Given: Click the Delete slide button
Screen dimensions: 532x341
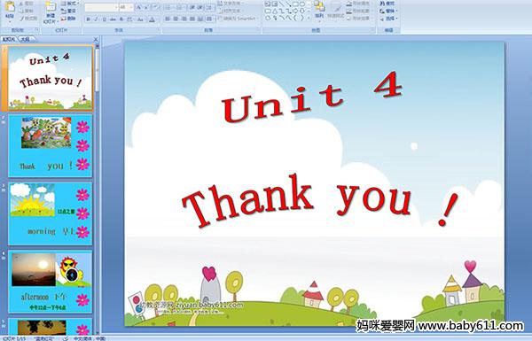Looking at the screenshot, I should 68,19.
